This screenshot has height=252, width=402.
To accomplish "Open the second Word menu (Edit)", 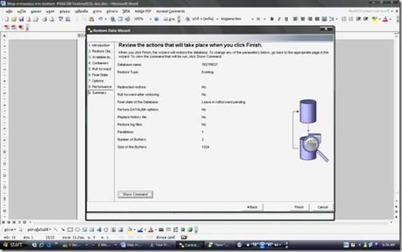I will (22, 11).
